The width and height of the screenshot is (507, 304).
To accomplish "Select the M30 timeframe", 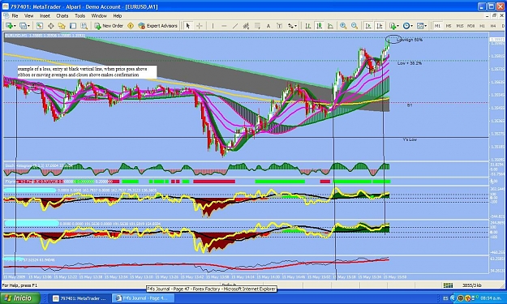I will [470, 26].
